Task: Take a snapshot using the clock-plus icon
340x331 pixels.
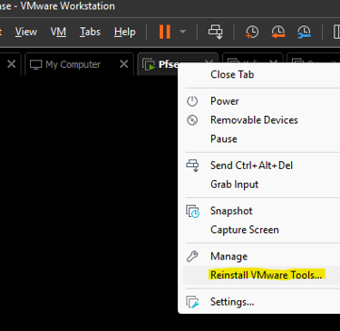Action: (x=252, y=32)
